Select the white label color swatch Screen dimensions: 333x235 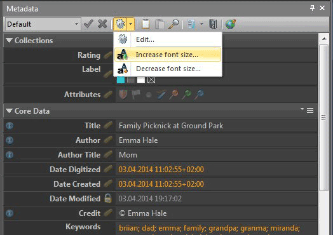point(141,80)
